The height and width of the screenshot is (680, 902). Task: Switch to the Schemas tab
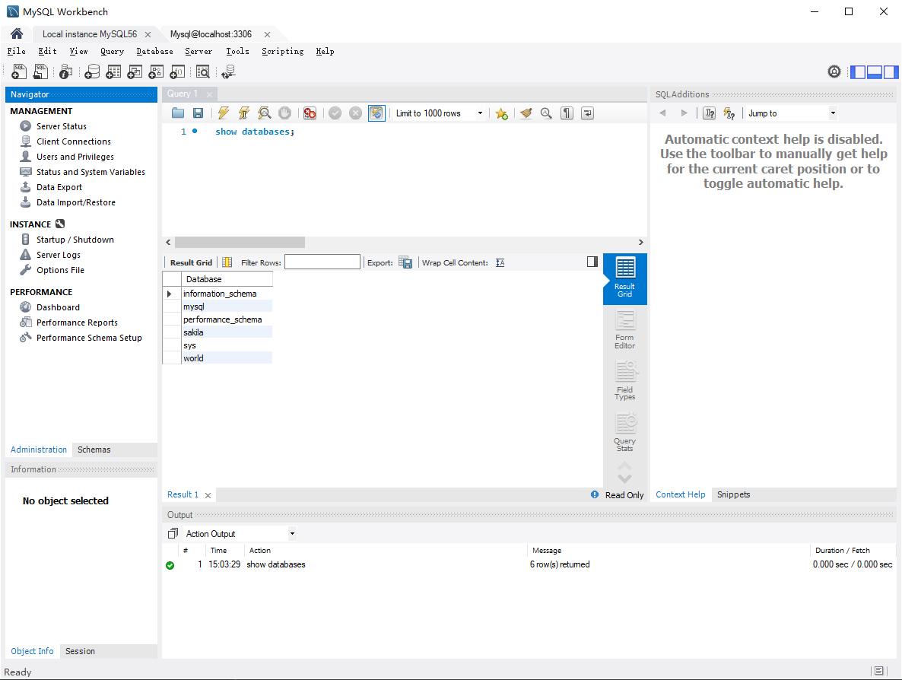94,450
